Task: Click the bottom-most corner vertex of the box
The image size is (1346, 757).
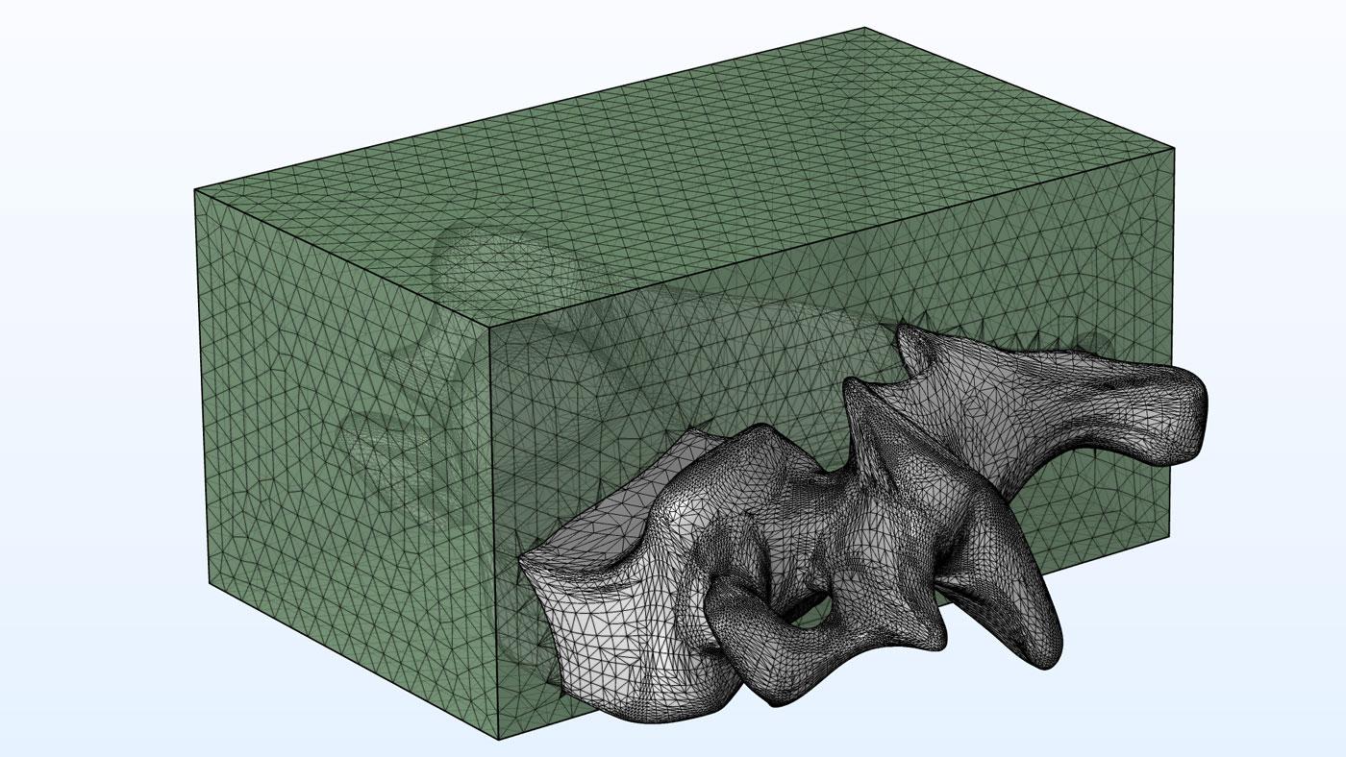Action: tap(498, 740)
